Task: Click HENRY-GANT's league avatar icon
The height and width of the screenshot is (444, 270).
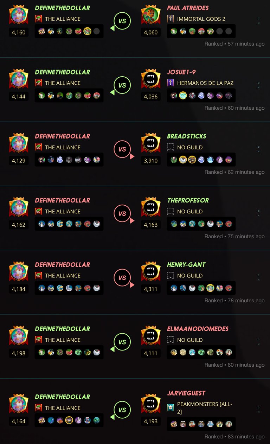Action: point(151,273)
